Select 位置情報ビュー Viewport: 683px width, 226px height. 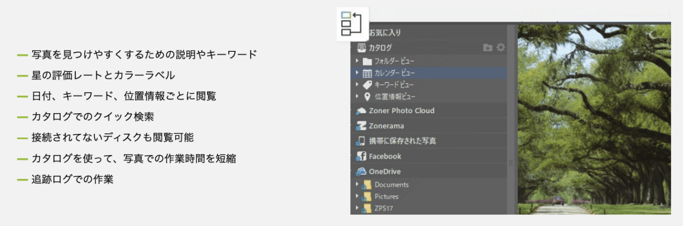(395, 97)
